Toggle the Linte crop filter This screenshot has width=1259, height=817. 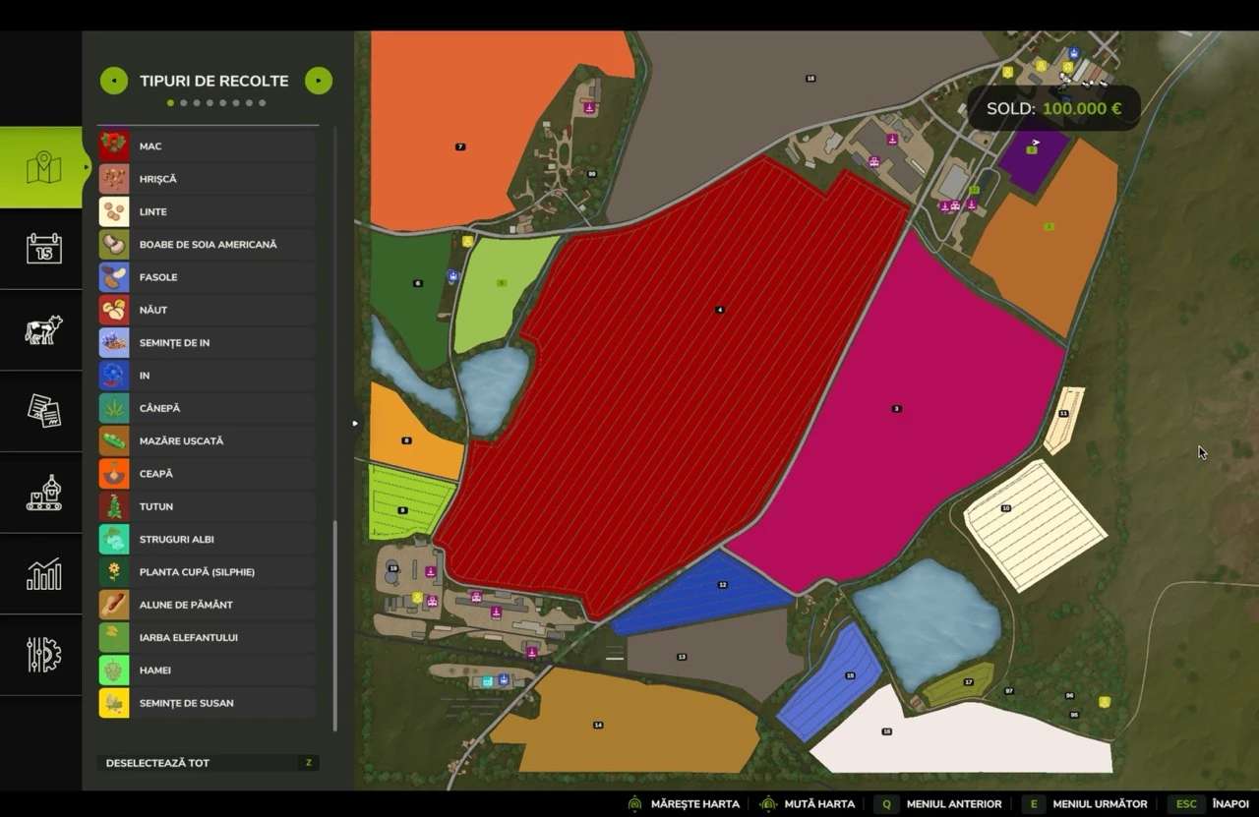pos(207,211)
